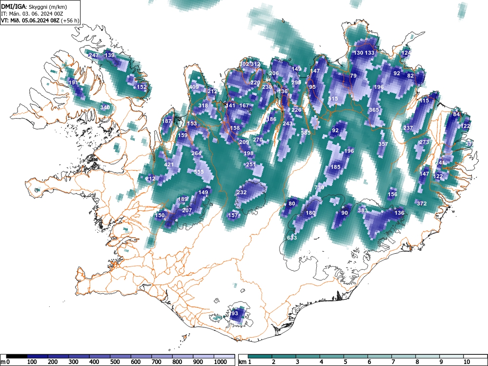This screenshot has height=366, width=488.
Task: Select the value 312 on the north coast
Action: 256,64
